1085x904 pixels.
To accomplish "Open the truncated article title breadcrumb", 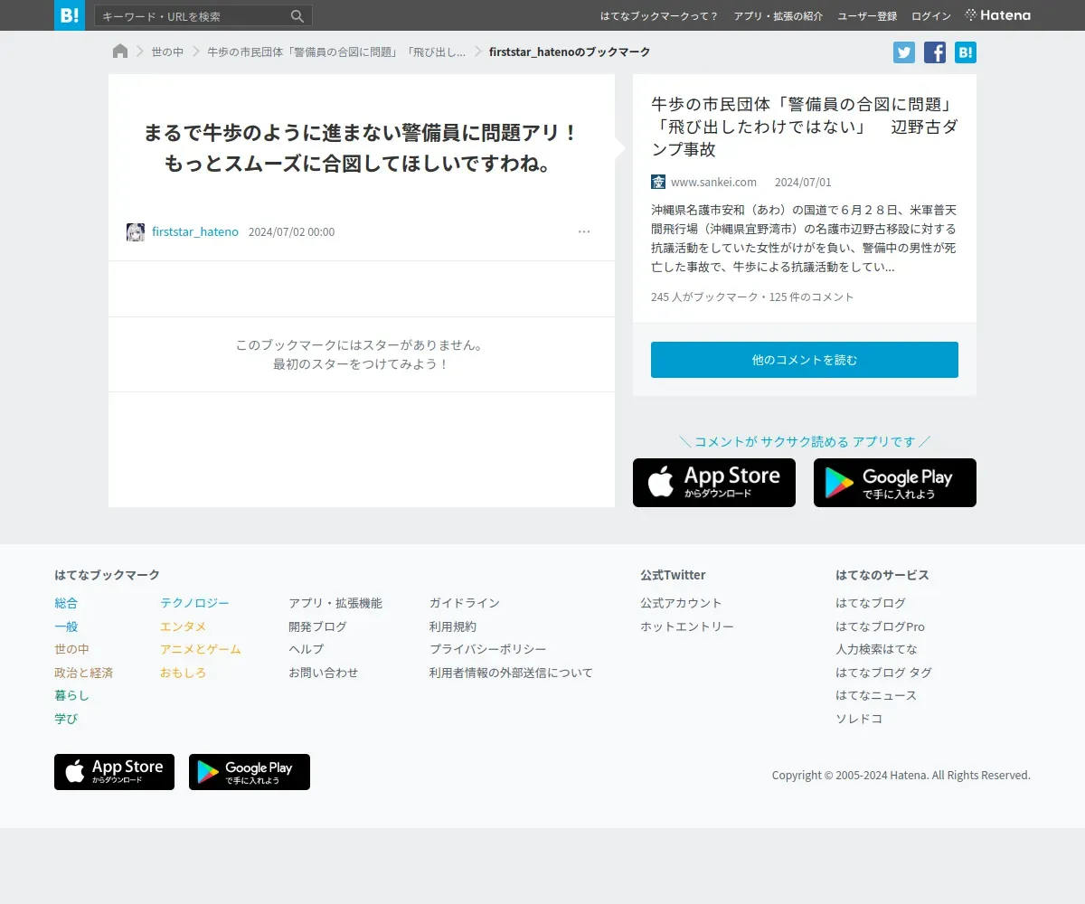I will pyautogui.click(x=336, y=52).
